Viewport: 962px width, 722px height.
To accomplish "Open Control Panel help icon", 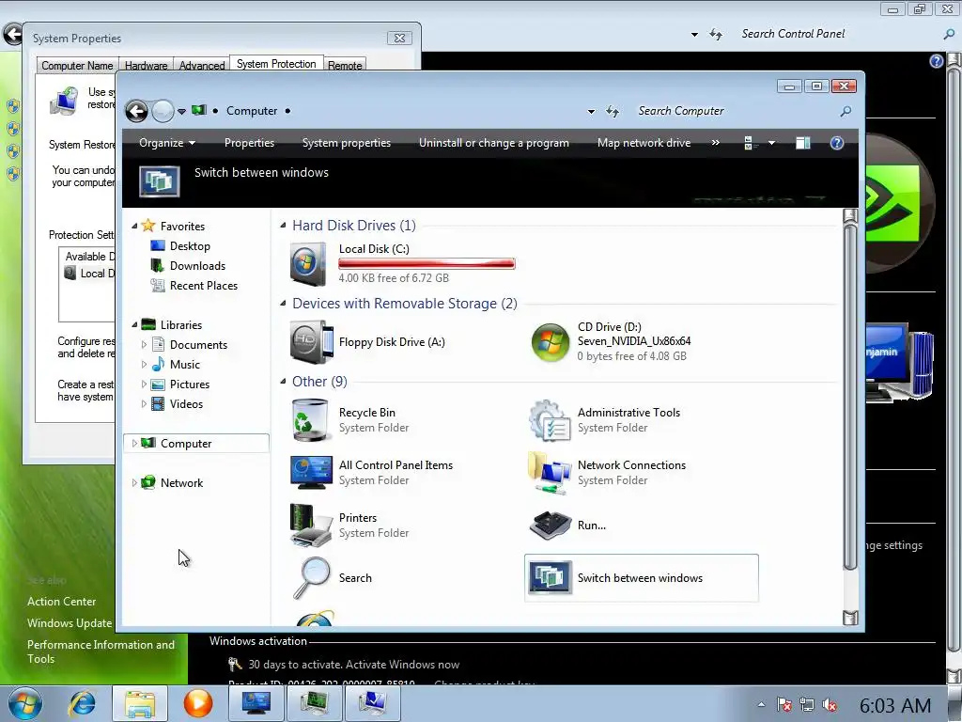I will coord(937,61).
